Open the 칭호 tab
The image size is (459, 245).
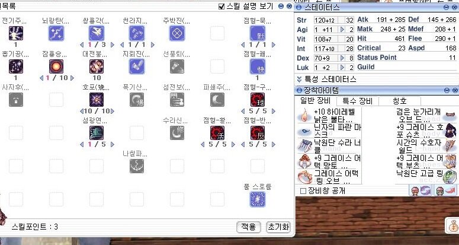point(400,101)
